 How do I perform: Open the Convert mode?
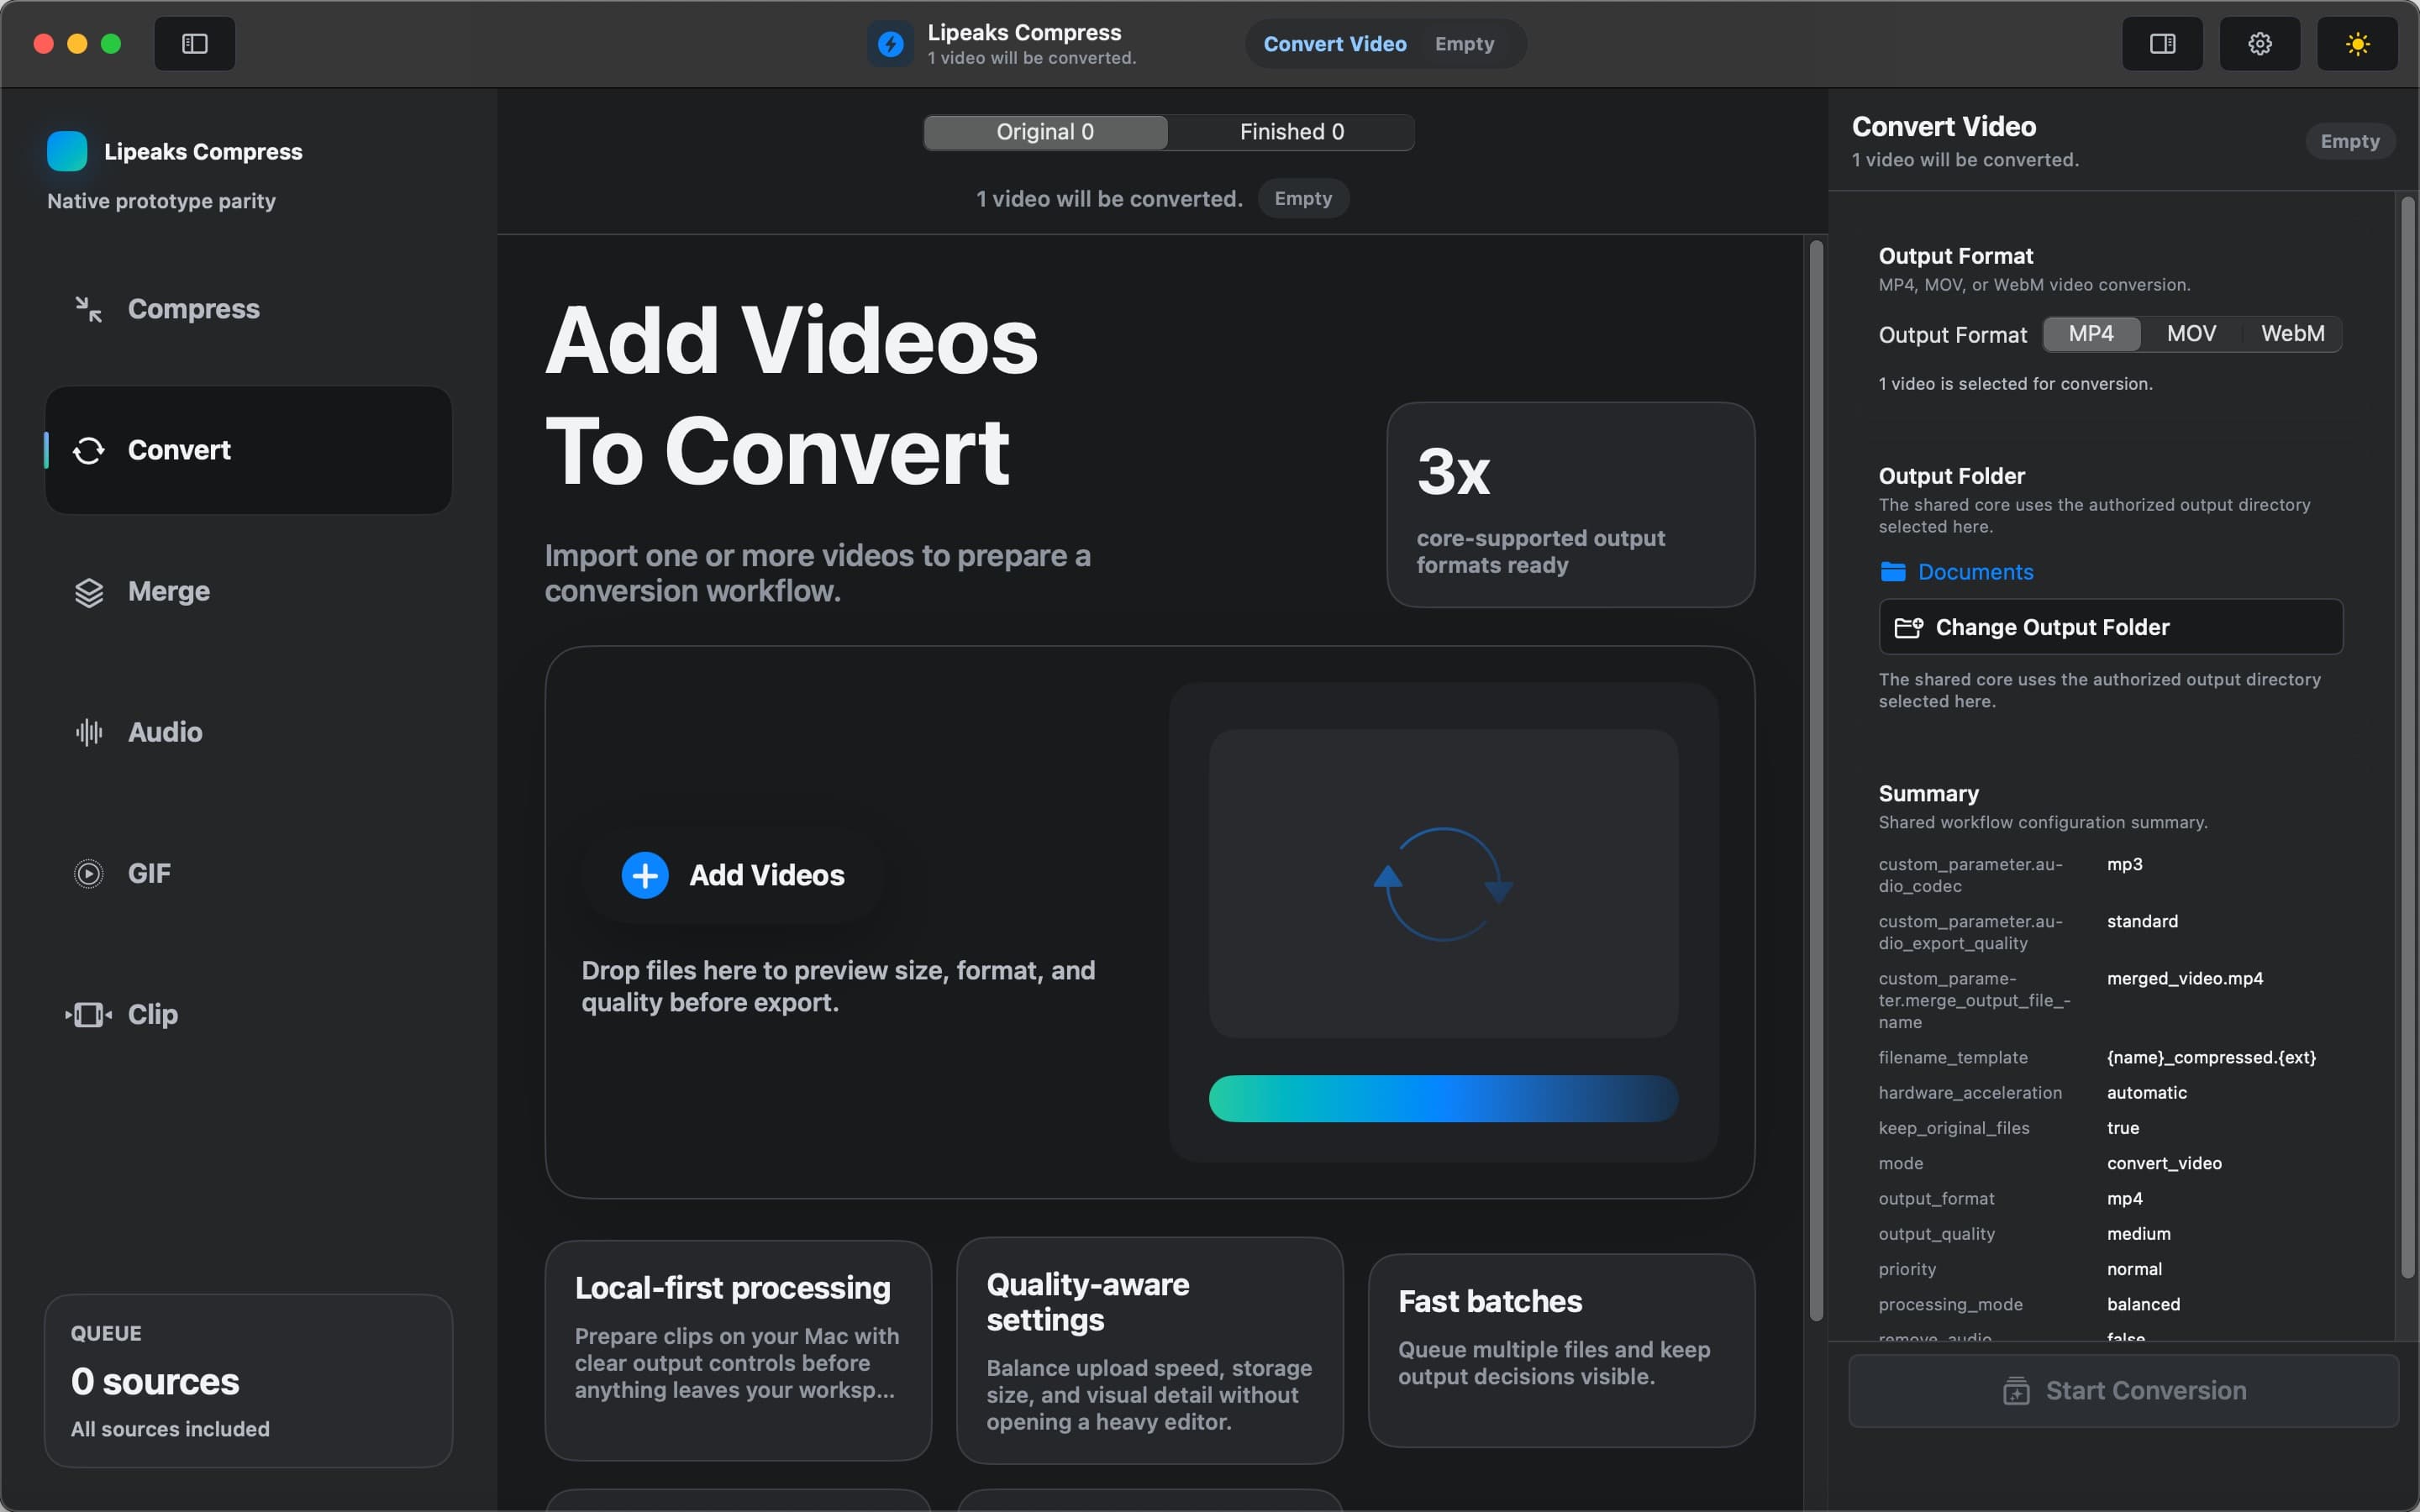248,450
